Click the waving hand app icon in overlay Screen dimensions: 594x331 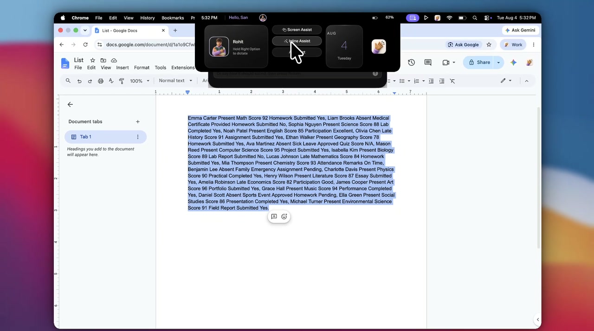[x=379, y=46]
